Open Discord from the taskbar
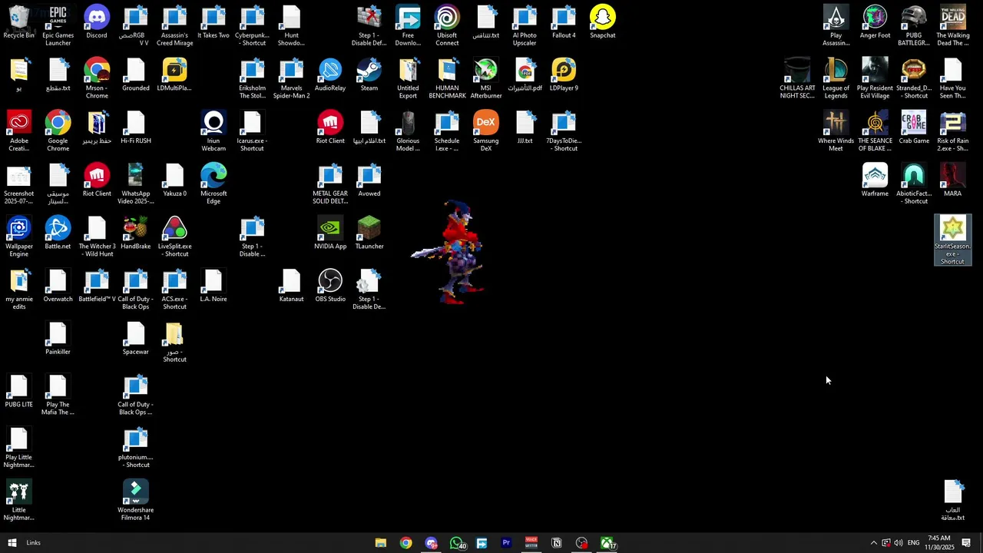Viewport: 983px width, 553px height. pos(431,543)
